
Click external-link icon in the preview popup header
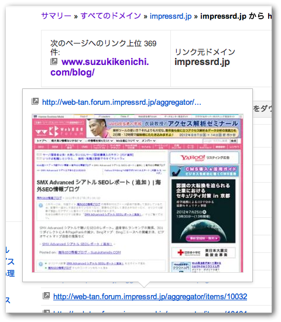(x=35, y=101)
